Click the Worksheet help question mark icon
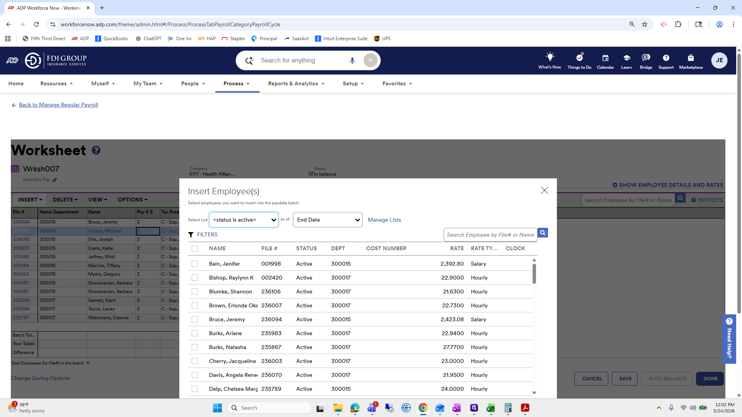 coord(96,150)
